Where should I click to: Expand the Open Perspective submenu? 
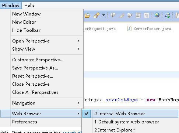[x=47, y=41]
